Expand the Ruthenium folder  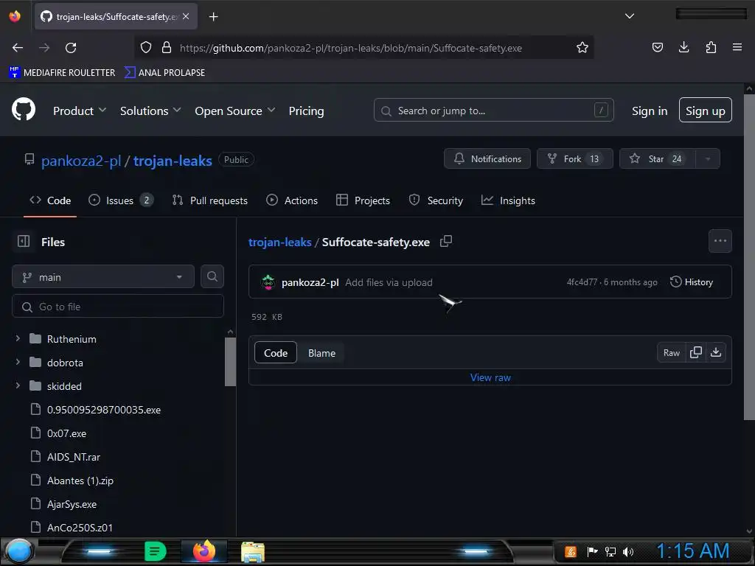(x=18, y=338)
